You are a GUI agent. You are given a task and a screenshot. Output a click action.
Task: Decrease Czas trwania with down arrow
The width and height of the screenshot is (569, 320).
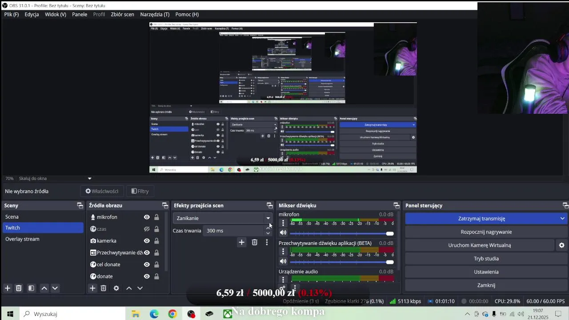coord(268,233)
